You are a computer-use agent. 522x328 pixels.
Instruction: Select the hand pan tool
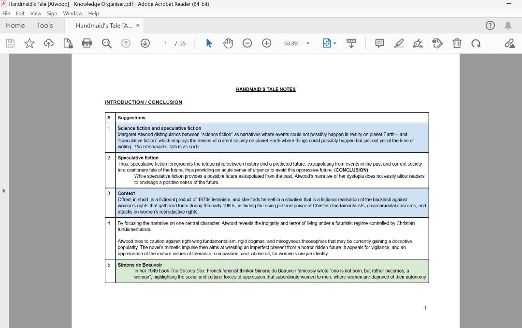[x=228, y=43]
